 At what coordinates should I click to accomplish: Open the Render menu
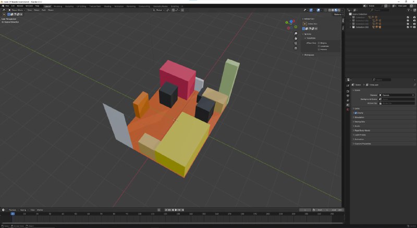[20, 6]
